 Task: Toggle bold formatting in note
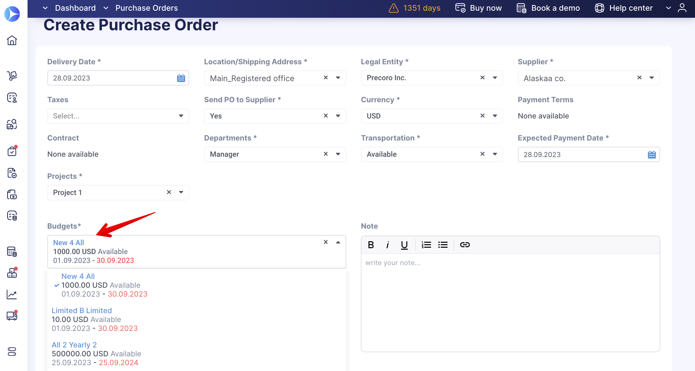pyautogui.click(x=371, y=245)
